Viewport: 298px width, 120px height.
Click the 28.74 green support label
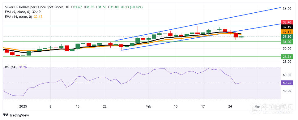pos(287,57)
